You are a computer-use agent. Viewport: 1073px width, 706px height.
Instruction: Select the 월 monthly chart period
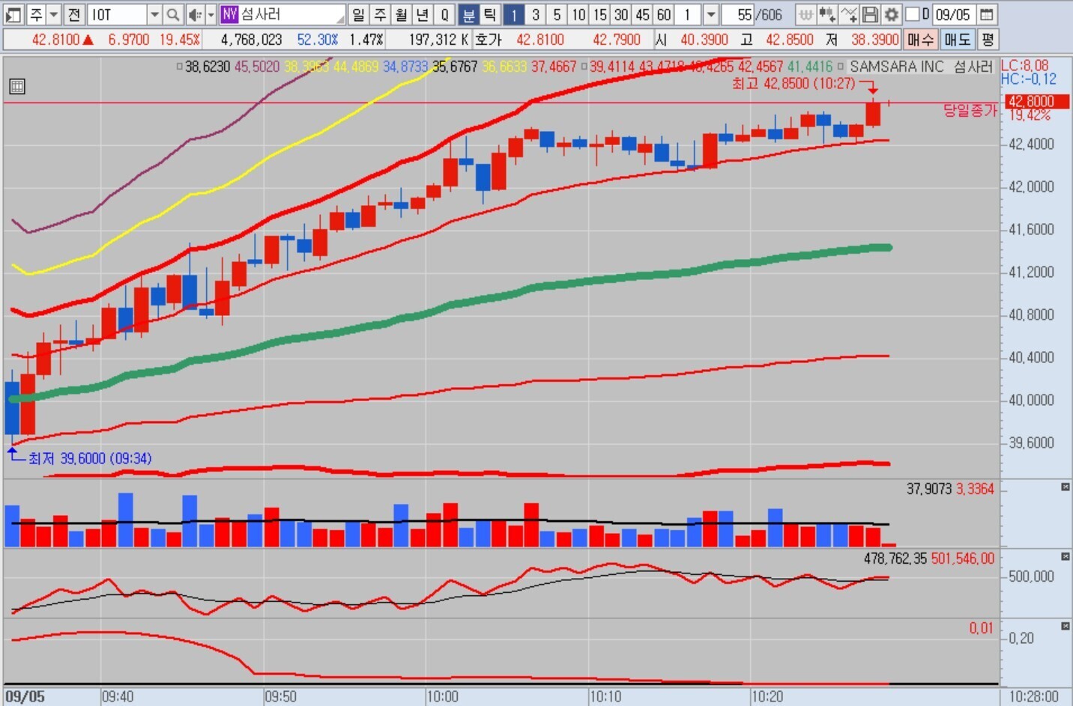(x=402, y=14)
